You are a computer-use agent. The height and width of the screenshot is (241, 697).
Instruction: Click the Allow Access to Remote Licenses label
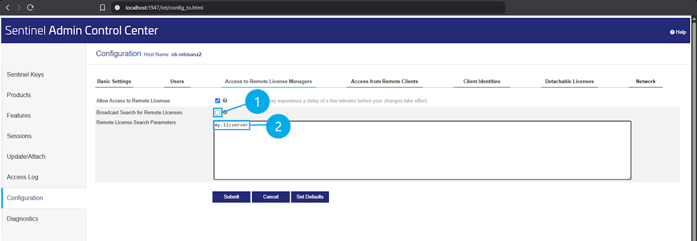click(133, 100)
